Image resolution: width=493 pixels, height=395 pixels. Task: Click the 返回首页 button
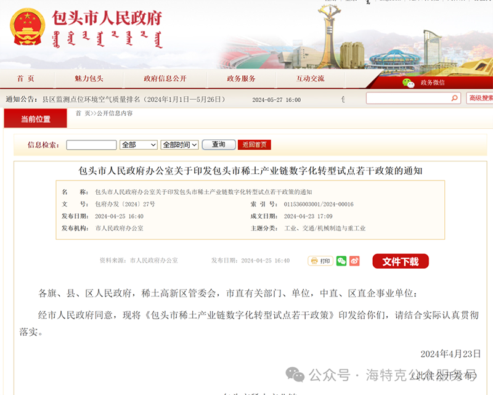(255, 145)
